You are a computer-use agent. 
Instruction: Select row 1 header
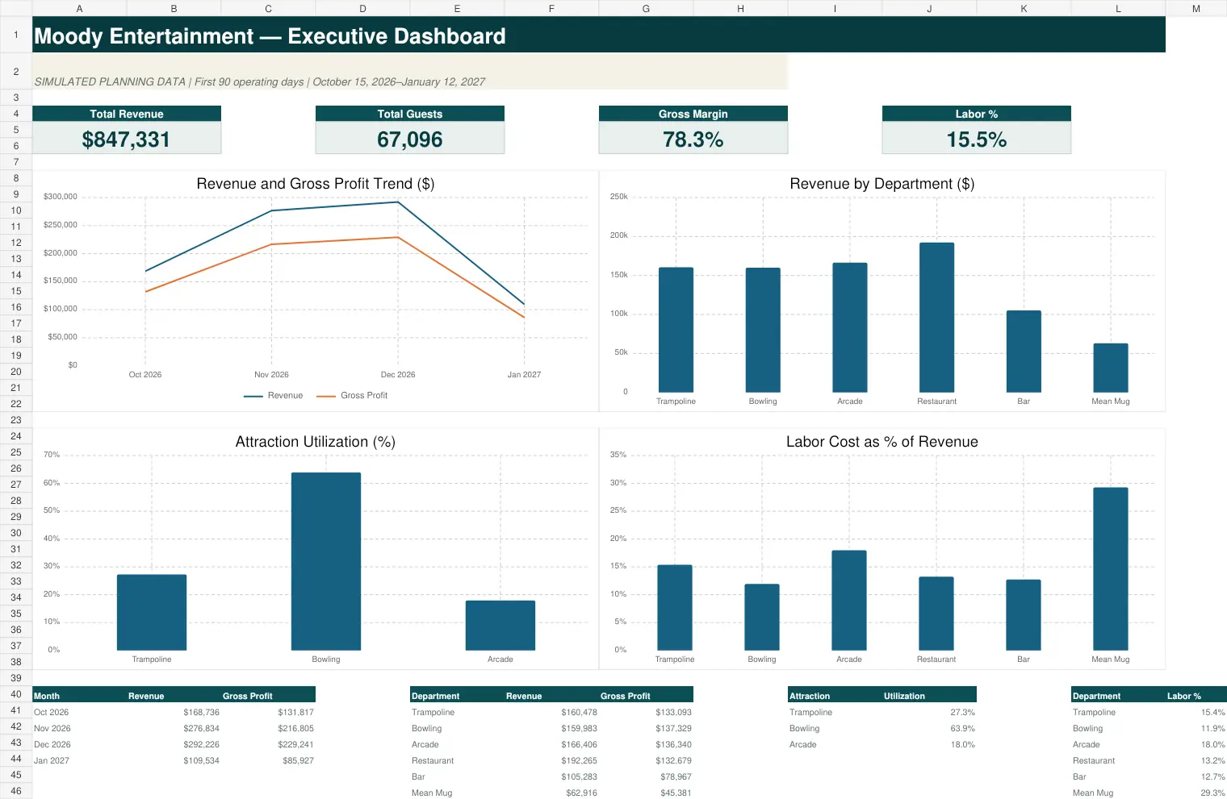tap(15, 35)
